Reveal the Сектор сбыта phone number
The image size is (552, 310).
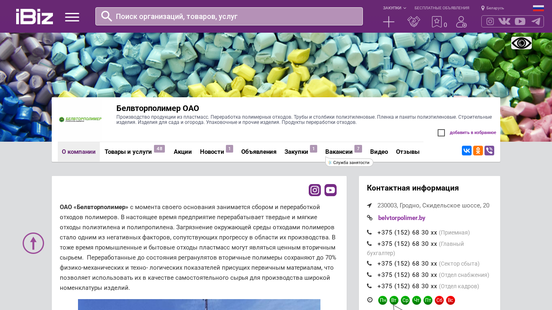pyautogui.click(x=407, y=264)
